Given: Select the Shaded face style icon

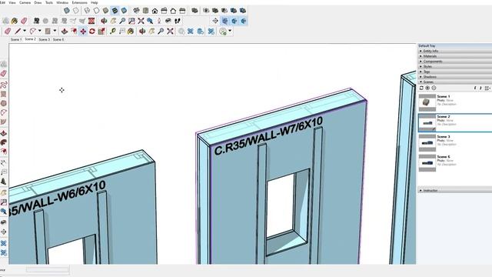Looking at the screenshot, I should (x=106, y=11).
